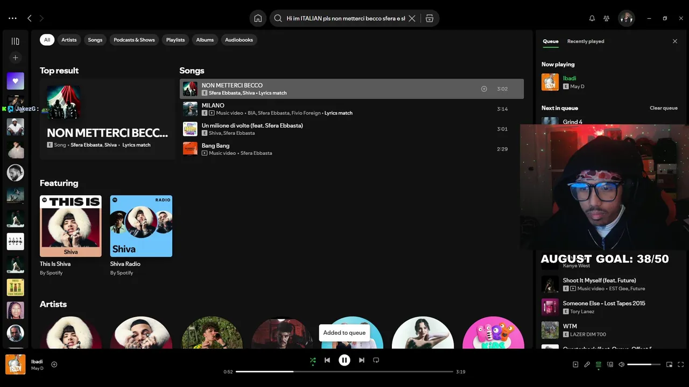Play the Bang Bang song row
The width and height of the screenshot is (689, 387).
click(351, 149)
